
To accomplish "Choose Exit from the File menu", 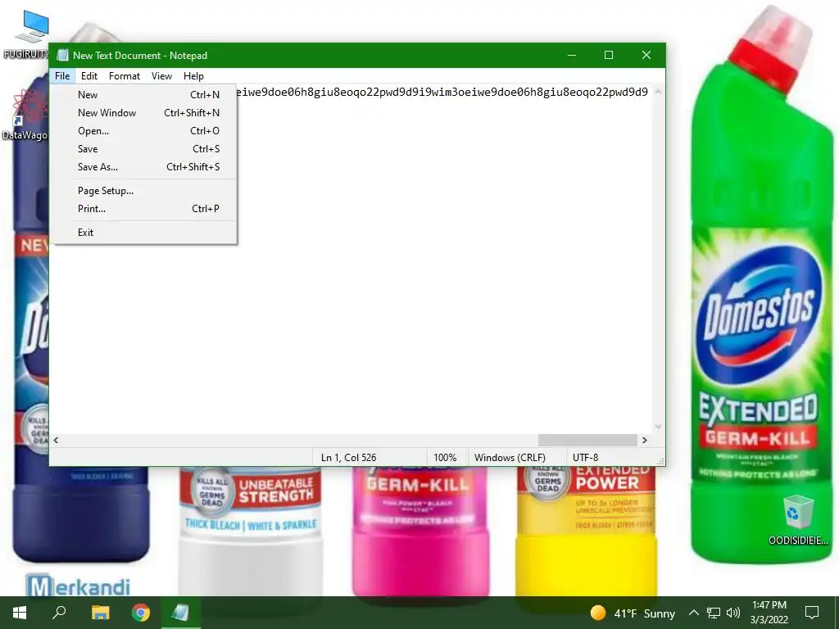I will (x=143, y=233).
